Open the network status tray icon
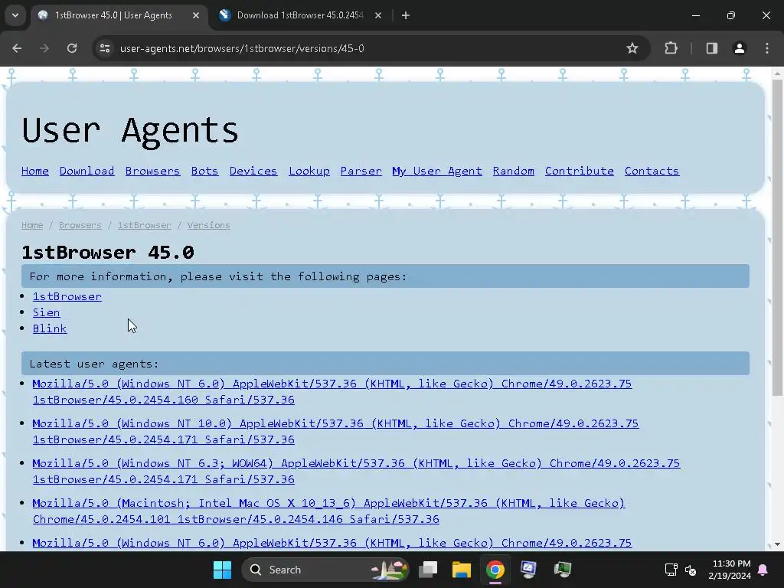Image resolution: width=784 pixels, height=588 pixels. tap(671, 570)
